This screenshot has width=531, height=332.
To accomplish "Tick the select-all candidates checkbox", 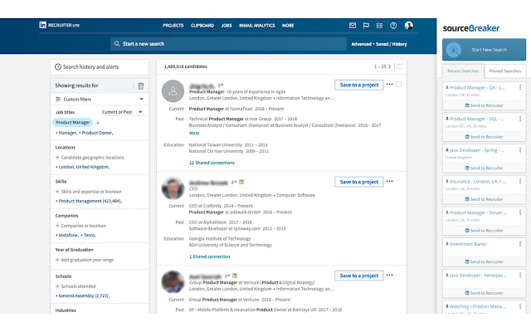I will [399, 66].
